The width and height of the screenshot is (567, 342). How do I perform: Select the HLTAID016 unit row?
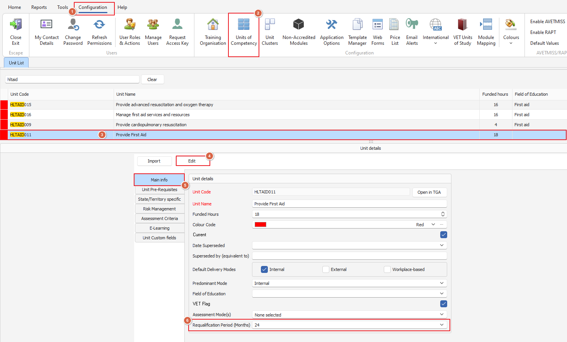[x=283, y=115]
